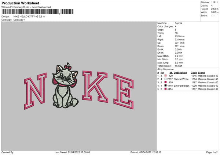The width and height of the screenshot is (220, 155).
Task: Click the 'Right:' label
Action: 160,39
